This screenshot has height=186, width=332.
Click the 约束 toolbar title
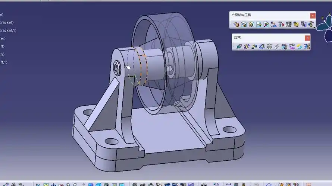tap(237, 37)
